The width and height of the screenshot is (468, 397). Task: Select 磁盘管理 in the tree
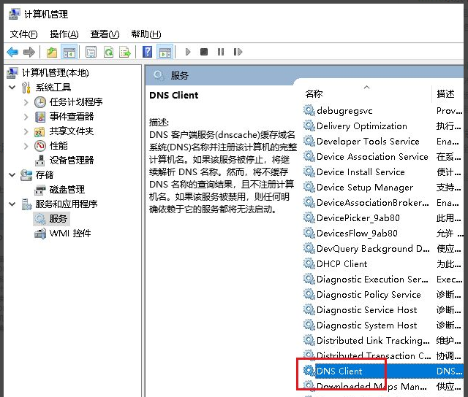click(x=67, y=190)
